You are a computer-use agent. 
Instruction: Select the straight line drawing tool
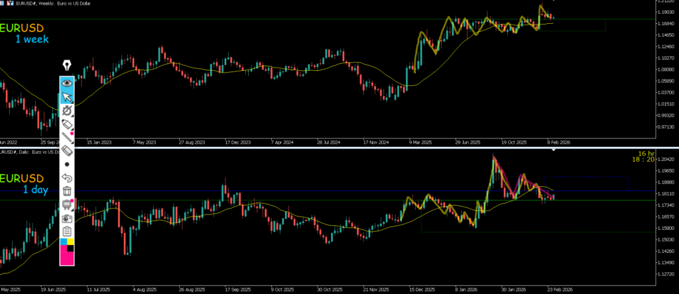tap(67, 138)
